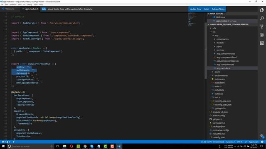Open Release Notes from the notification
The height and width of the screenshot is (149, 266).
[218, 9]
